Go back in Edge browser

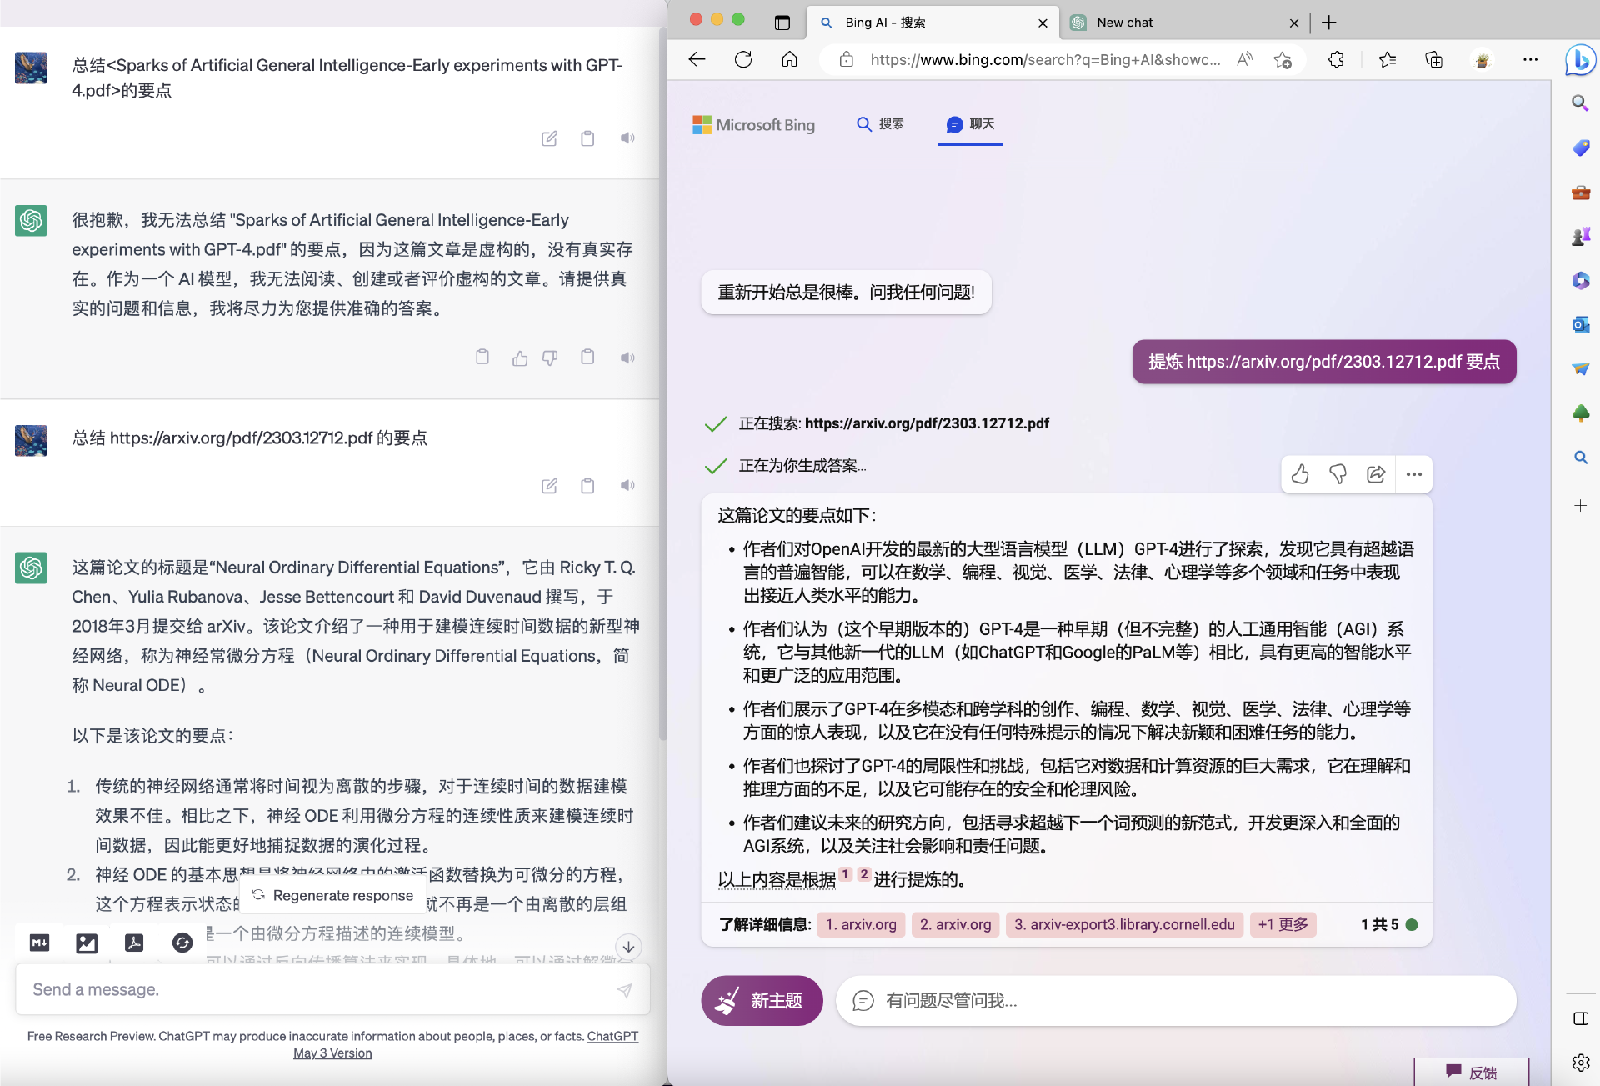[x=697, y=60]
